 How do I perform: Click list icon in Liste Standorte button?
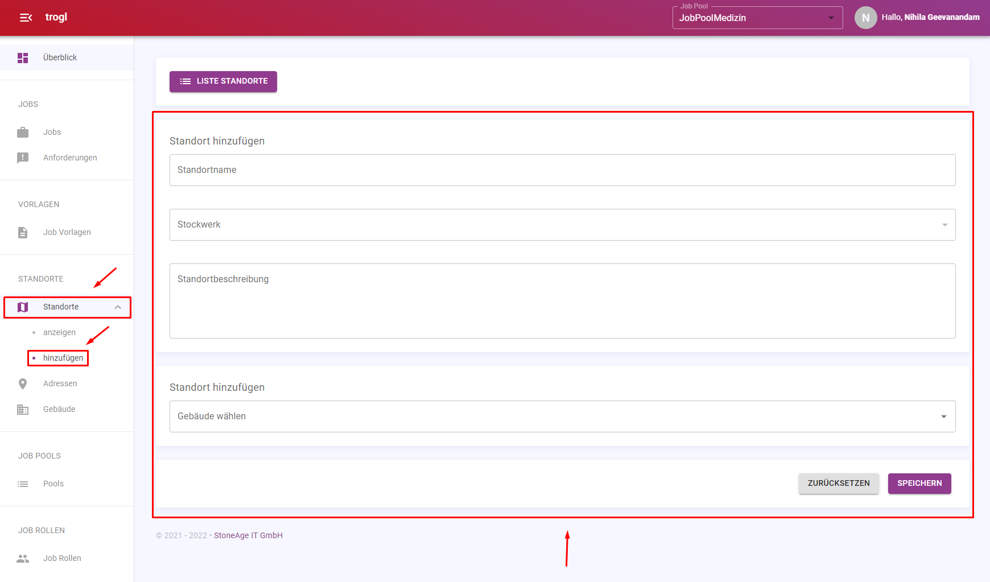[x=185, y=81]
